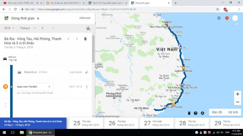Click the 06:57 - 07:19 time range

tap(75, 87)
